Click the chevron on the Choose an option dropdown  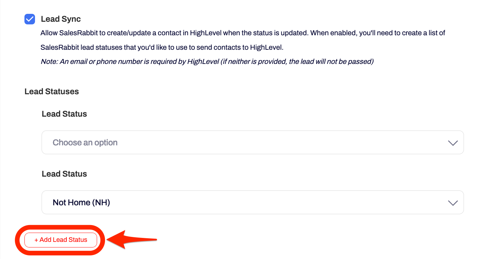click(x=453, y=142)
